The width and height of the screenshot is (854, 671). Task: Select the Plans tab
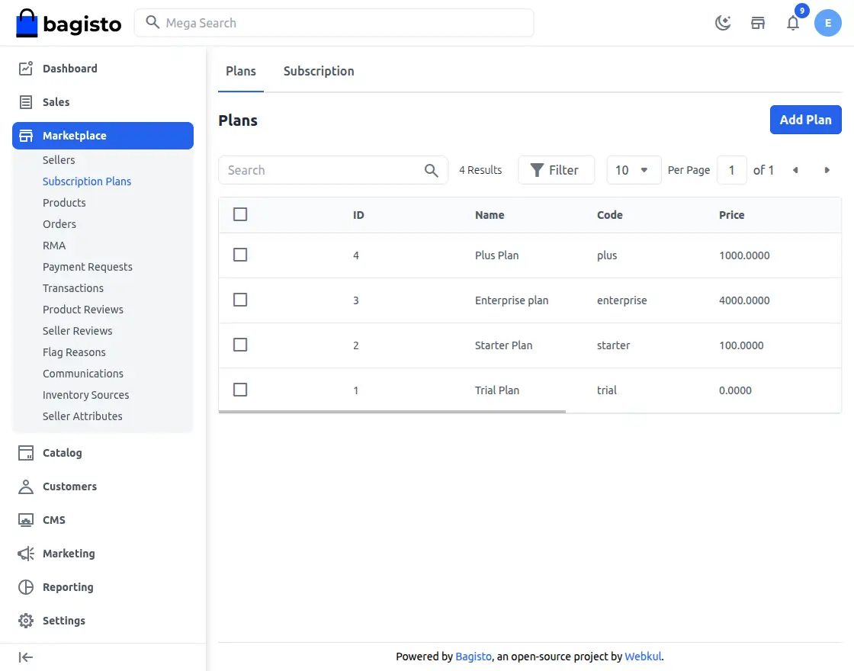pos(240,70)
